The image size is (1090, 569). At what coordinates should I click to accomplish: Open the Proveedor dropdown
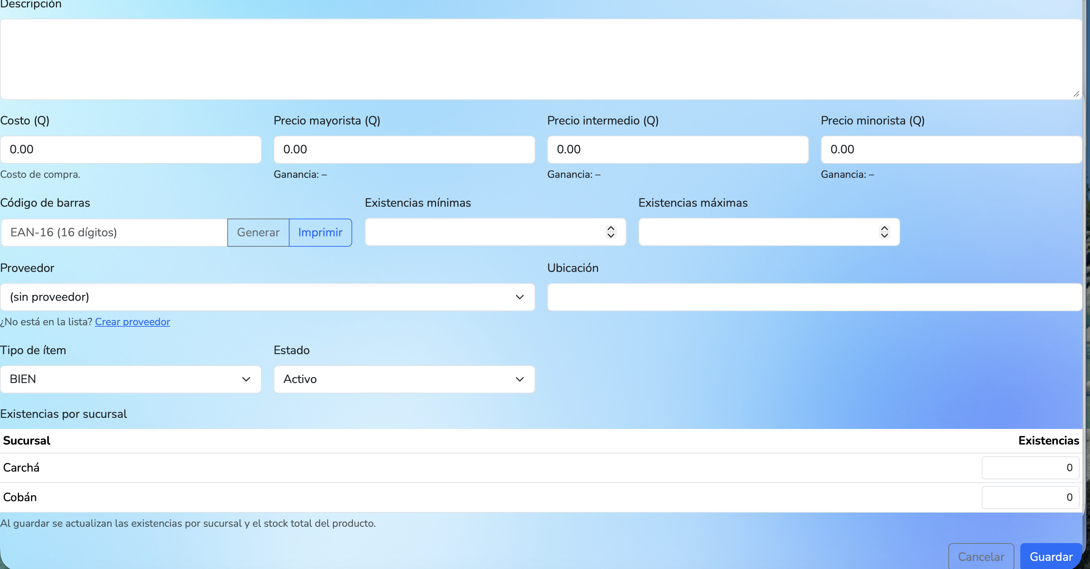pos(267,297)
